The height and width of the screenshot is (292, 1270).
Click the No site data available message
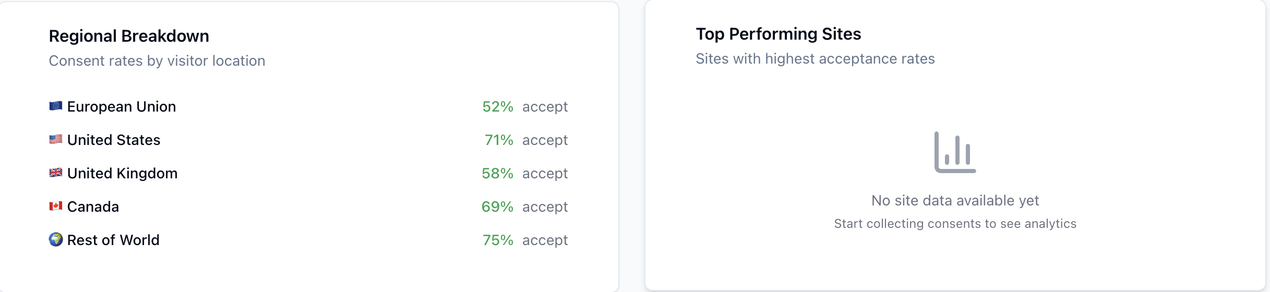coord(955,200)
